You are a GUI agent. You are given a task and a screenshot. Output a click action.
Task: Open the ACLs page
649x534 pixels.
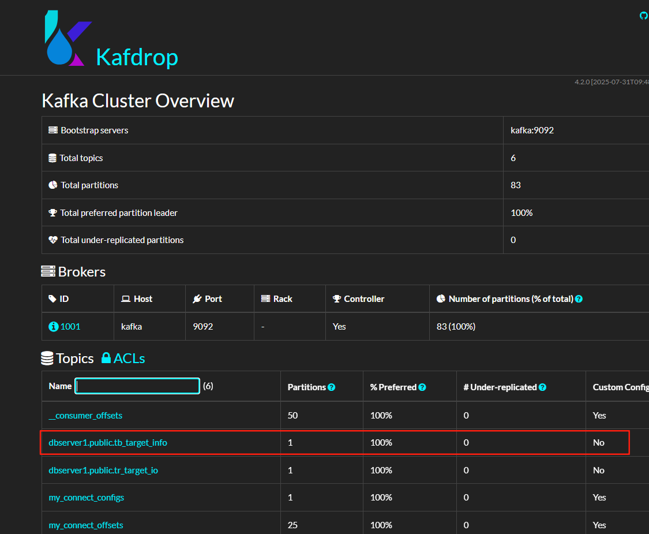[x=129, y=359]
